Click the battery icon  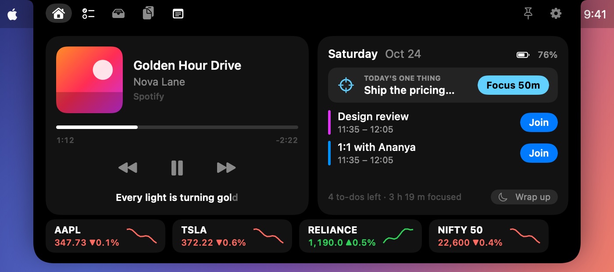pyautogui.click(x=523, y=55)
